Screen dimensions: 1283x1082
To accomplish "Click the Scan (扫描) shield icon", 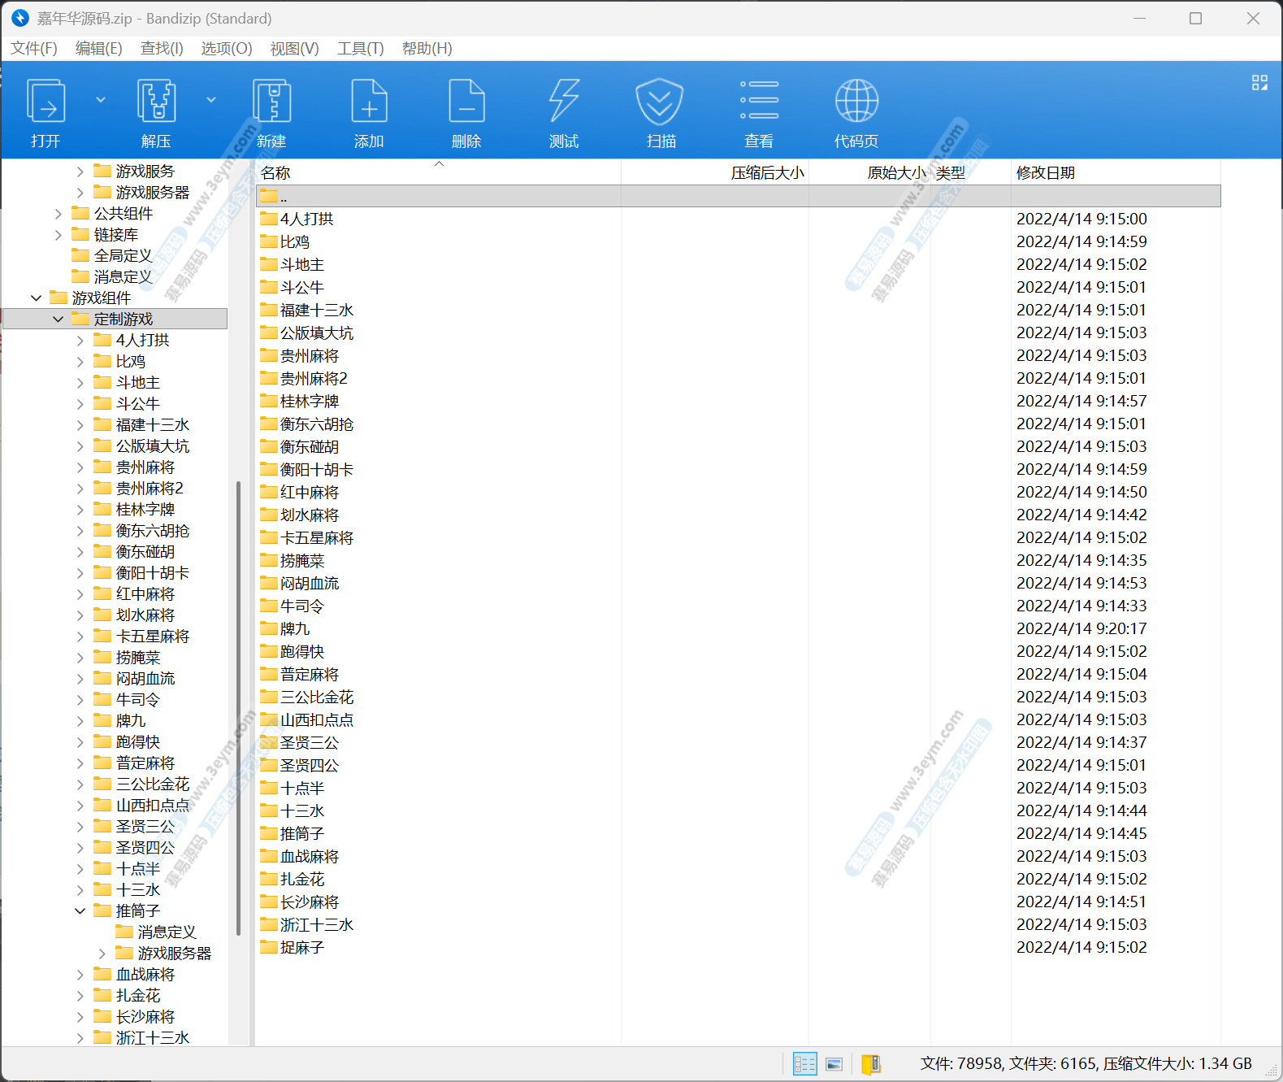I will point(660,102).
